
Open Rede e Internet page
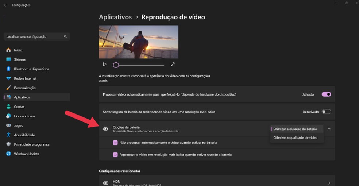tap(25, 78)
